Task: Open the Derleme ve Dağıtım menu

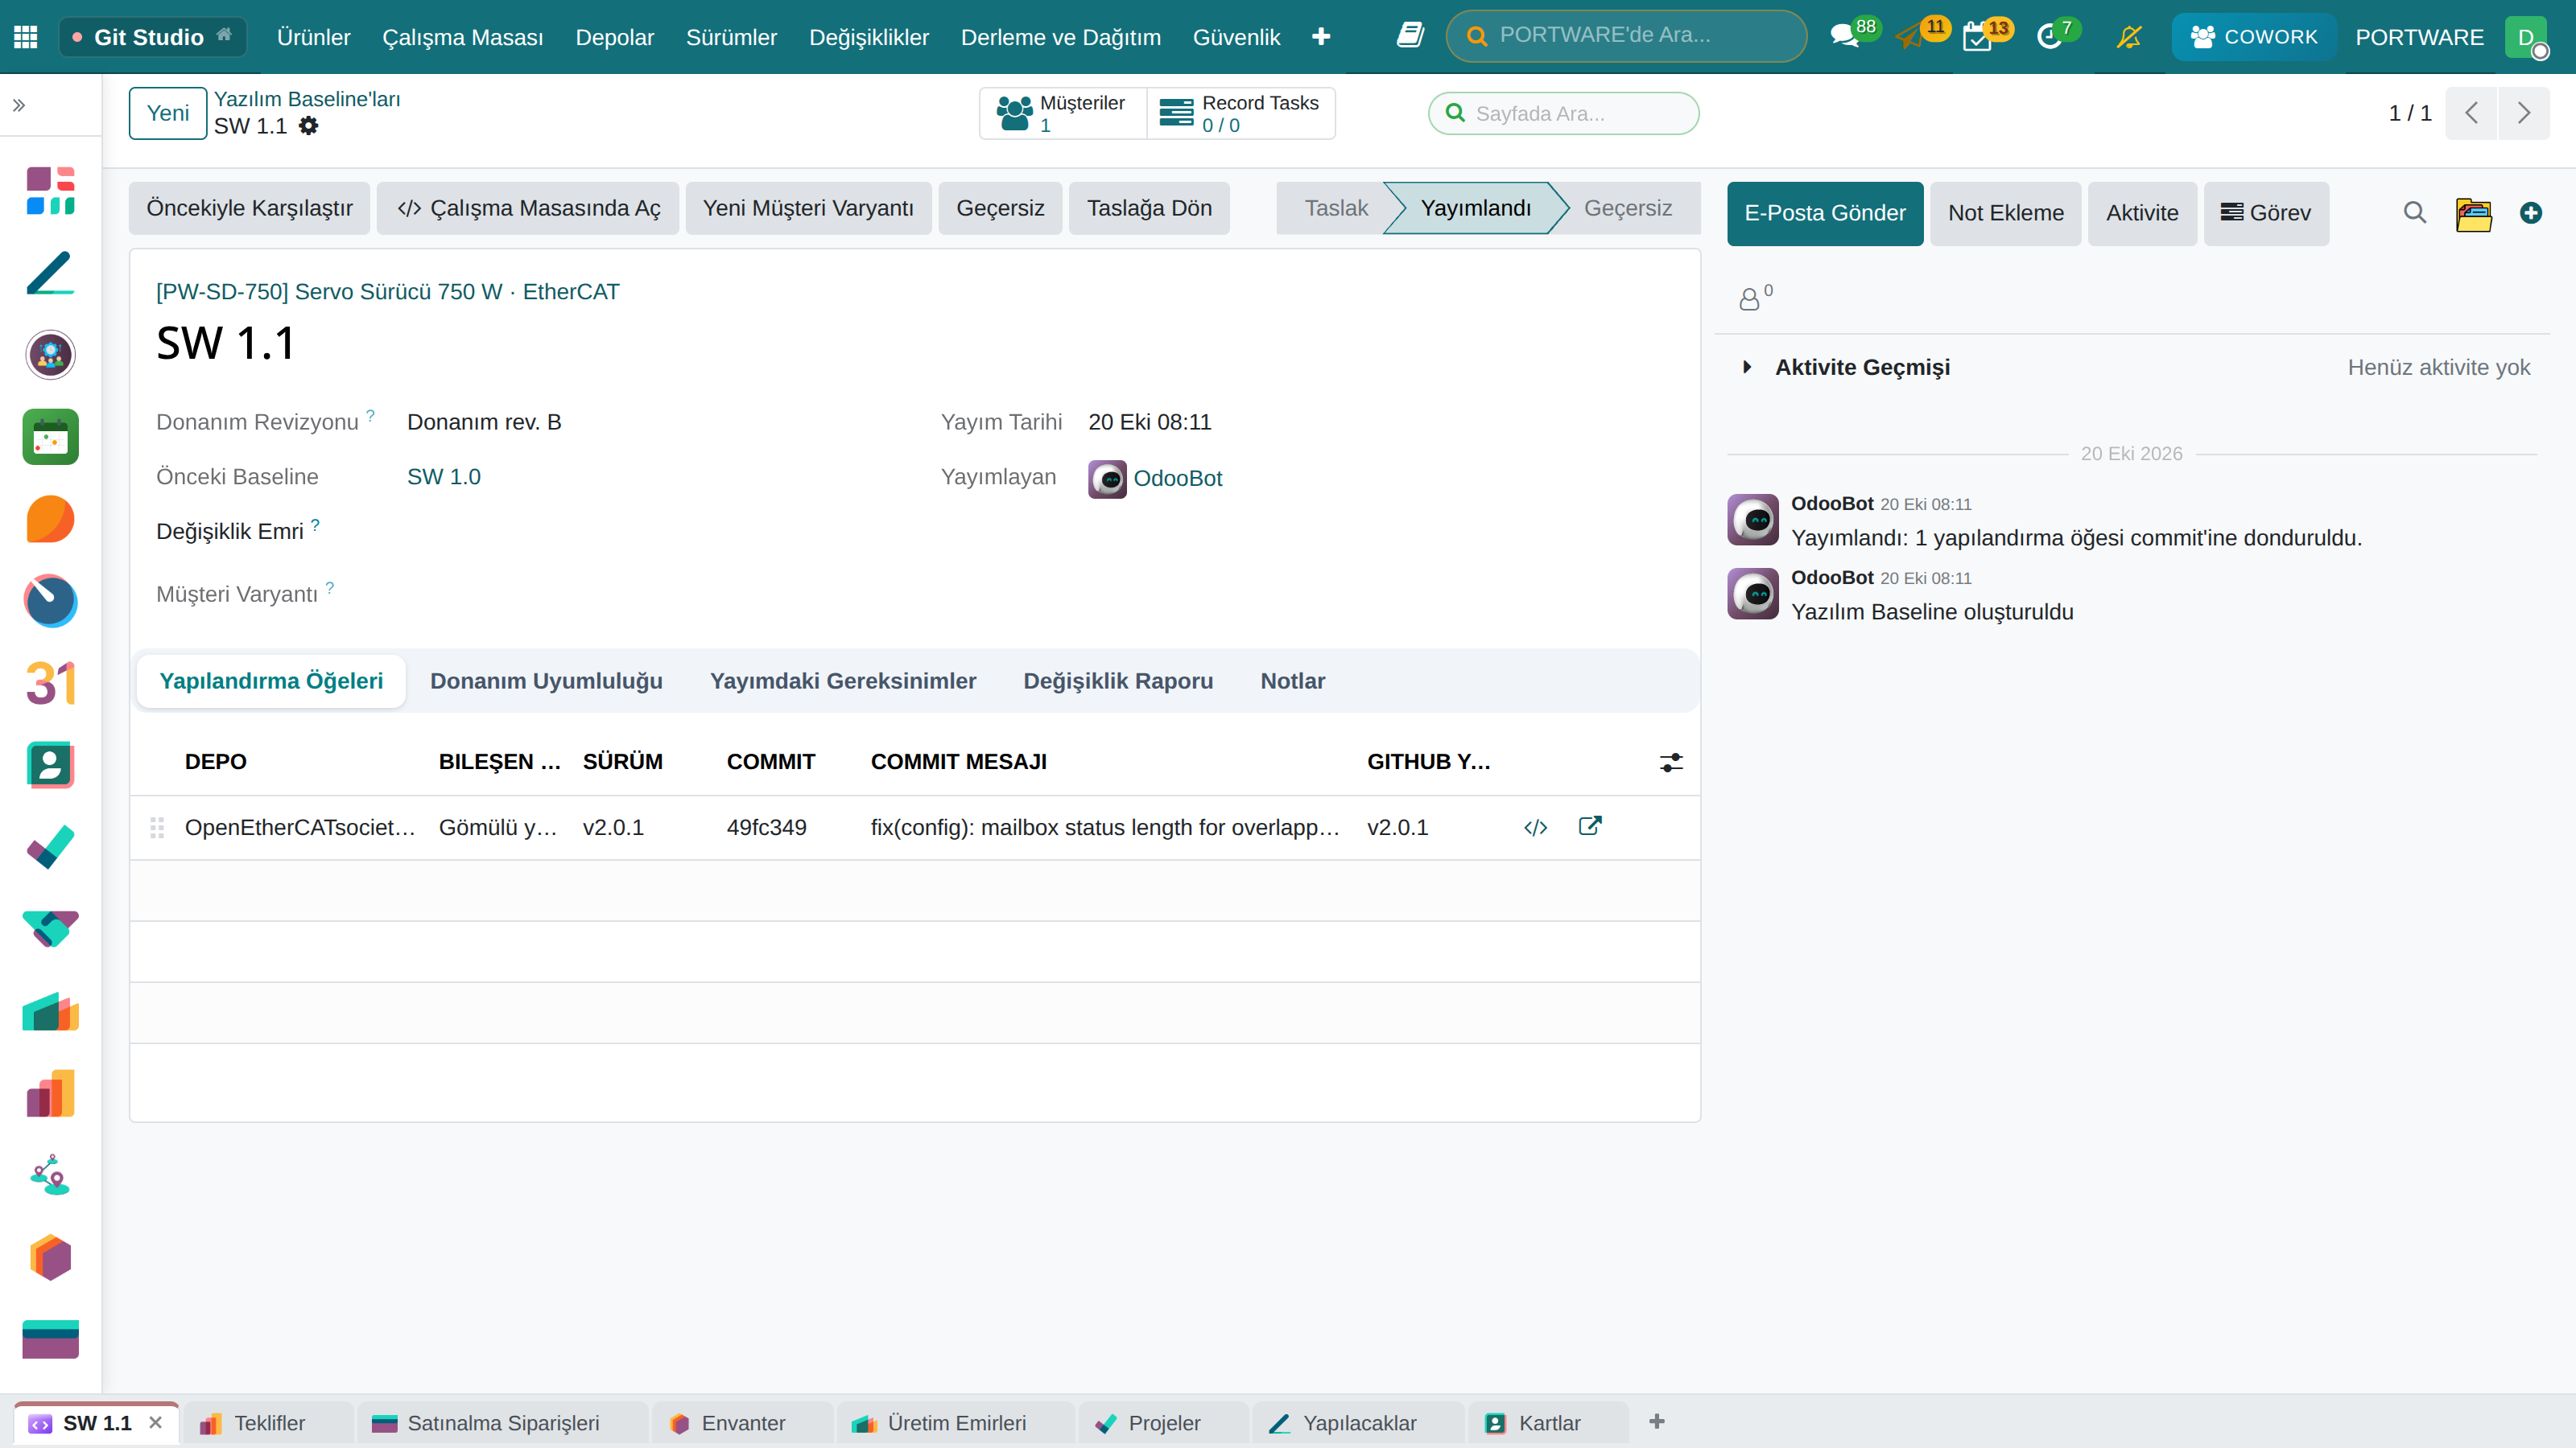Action: [x=1060, y=37]
